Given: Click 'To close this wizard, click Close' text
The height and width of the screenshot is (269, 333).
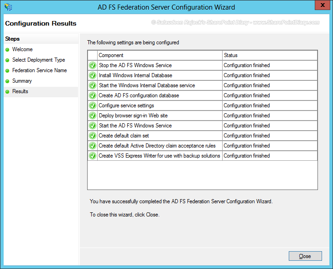Looking at the screenshot, I should click(125, 215).
